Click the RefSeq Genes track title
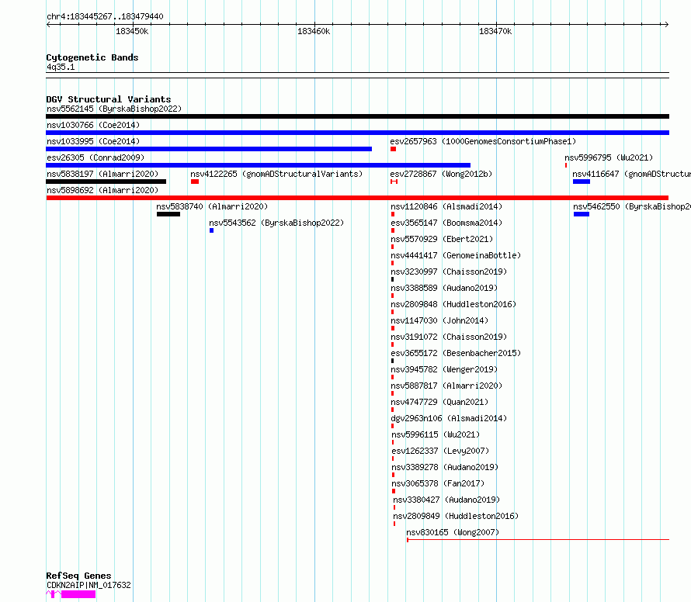Screen dimensions: 691x602 pyautogui.click(x=78, y=576)
